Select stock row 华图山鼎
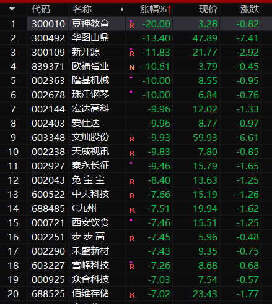The image size is (272, 304). 136,38
